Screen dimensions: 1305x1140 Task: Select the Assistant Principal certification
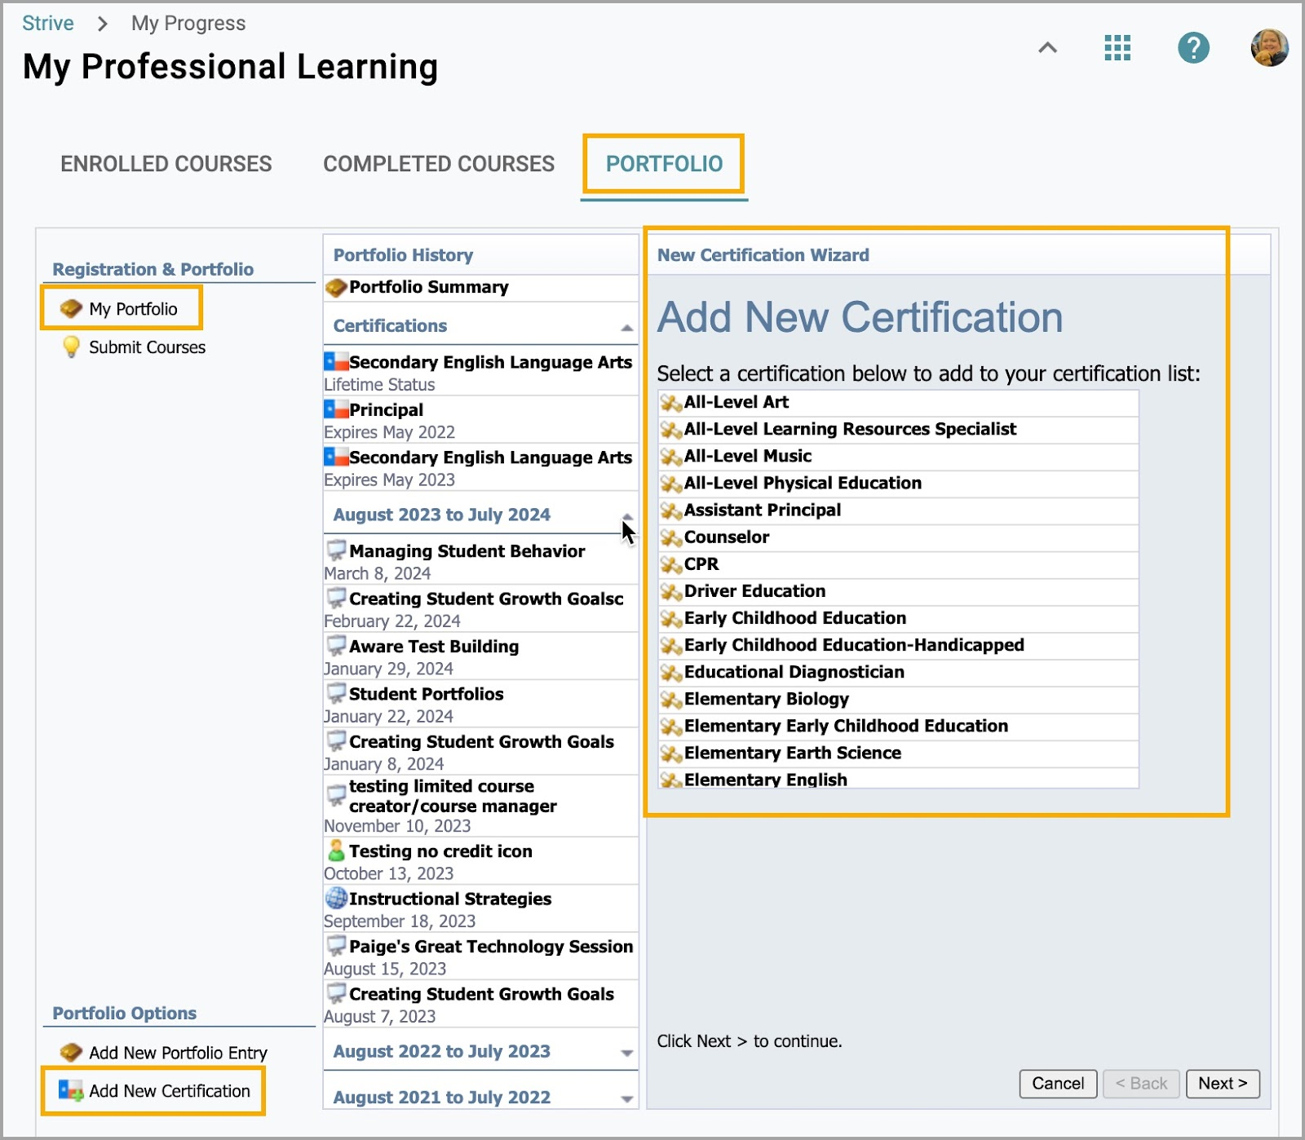tap(762, 510)
